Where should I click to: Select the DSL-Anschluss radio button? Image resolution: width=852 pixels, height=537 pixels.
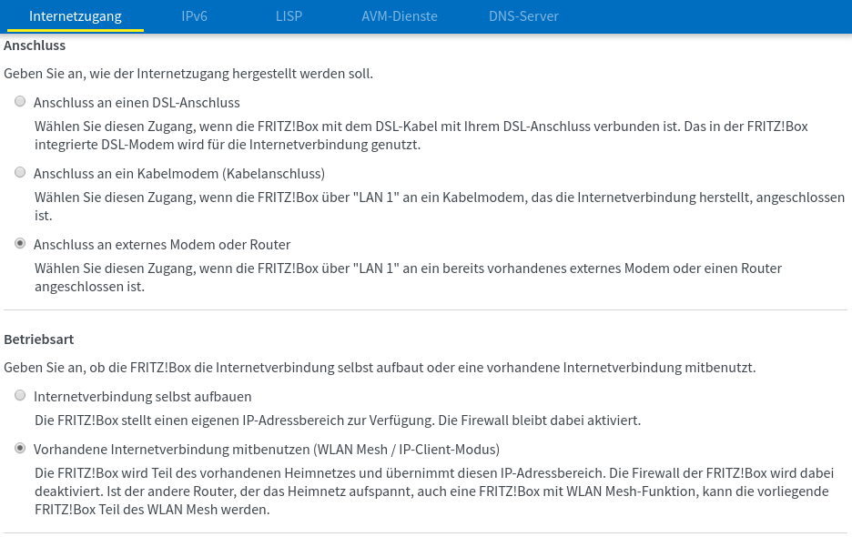point(20,101)
